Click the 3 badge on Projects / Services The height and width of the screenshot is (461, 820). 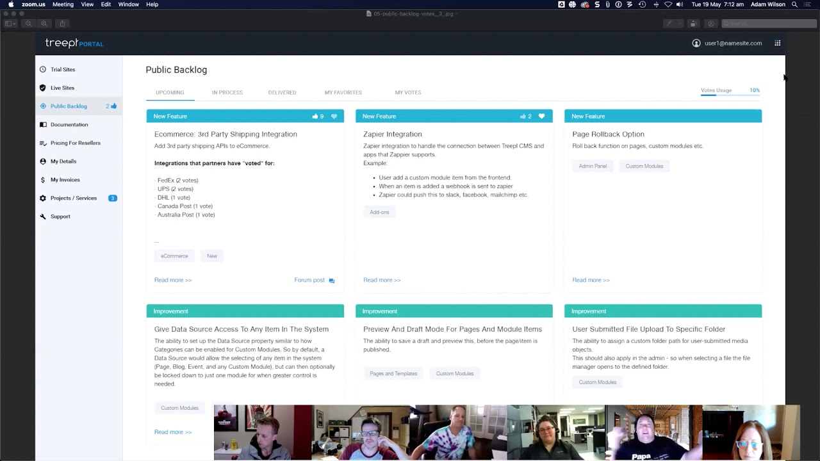click(112, 198)
